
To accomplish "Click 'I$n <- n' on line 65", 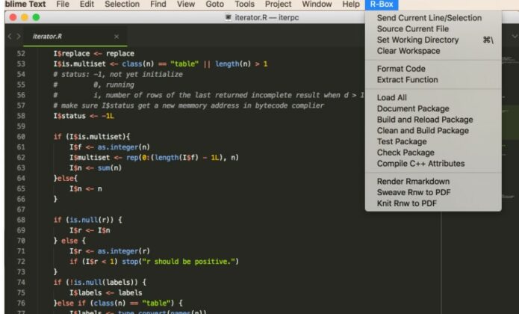I will click(86, 189).
